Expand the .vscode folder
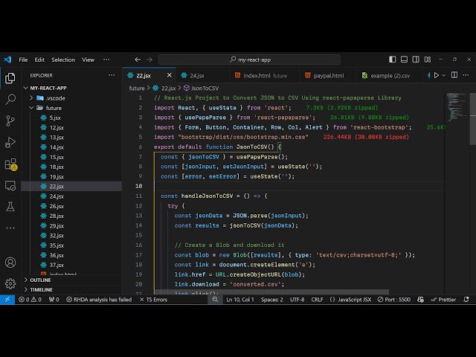The height and width of the screenshot is (357, 476). tap(54, 97)
